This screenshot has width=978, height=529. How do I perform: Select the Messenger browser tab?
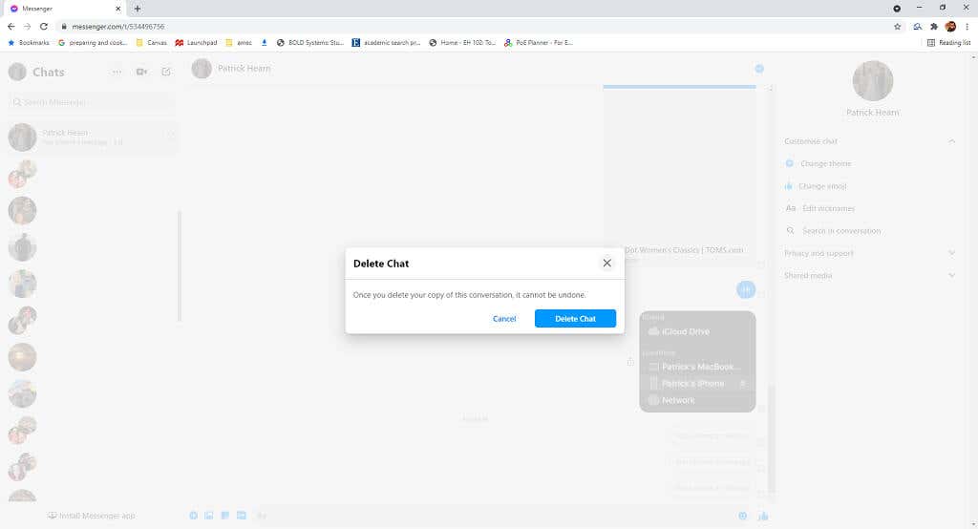[62, 9]
